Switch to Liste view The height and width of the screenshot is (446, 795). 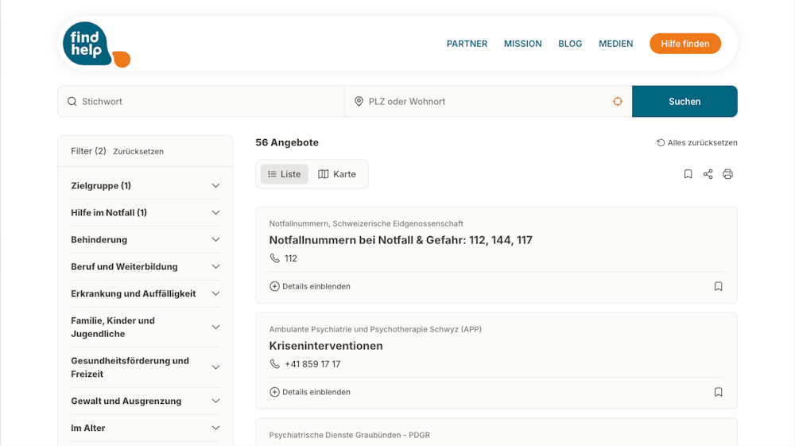(284, 174)
